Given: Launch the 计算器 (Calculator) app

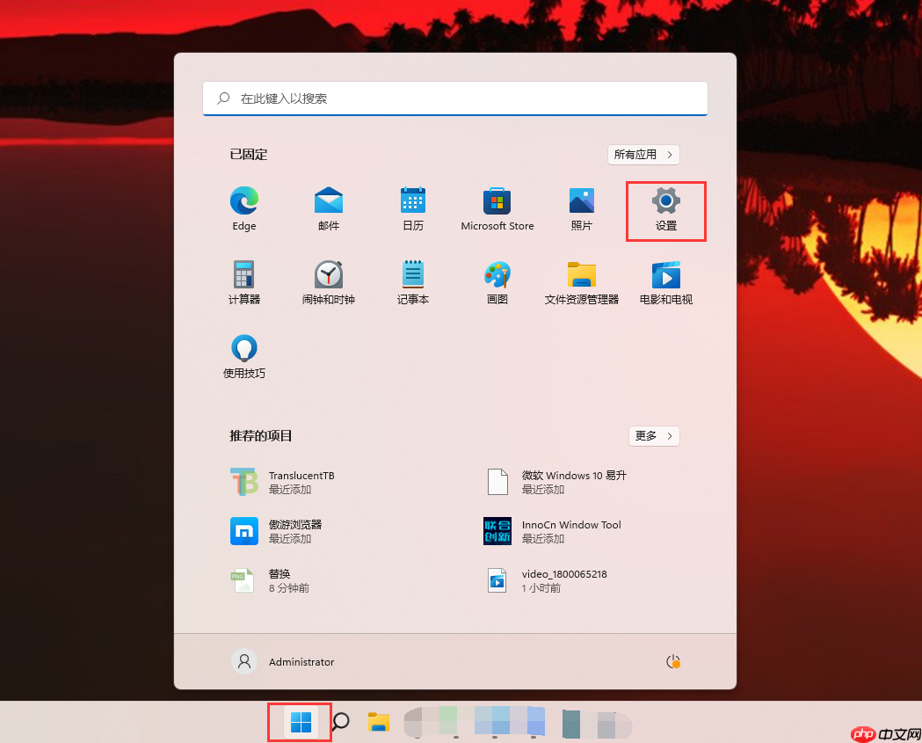Looking at the screenshot, I should [243, 281].
